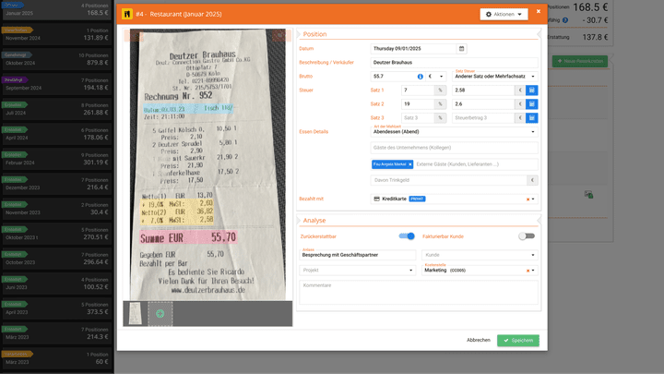The height and width of the screenshot is (374, 664).
Task: Click the restaurant icon in the dialog header
Action: click(126, 15)
